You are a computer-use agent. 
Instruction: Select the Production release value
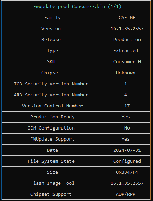[127, 39]
